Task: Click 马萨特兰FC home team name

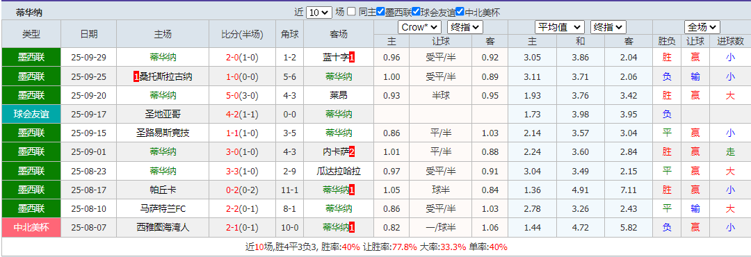Action: pos(163,208)
